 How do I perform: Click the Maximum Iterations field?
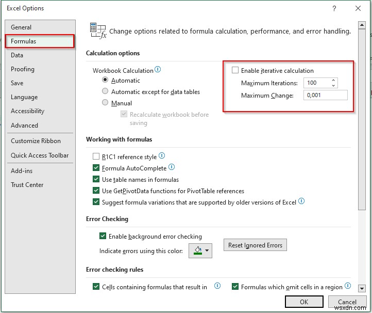(317, 83)
